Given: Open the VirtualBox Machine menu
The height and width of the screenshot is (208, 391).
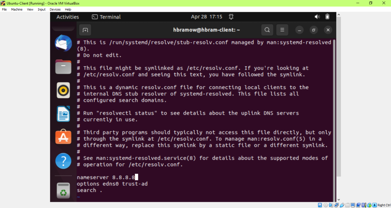Looking at the screenshot, I should click(x=17, y=10).
